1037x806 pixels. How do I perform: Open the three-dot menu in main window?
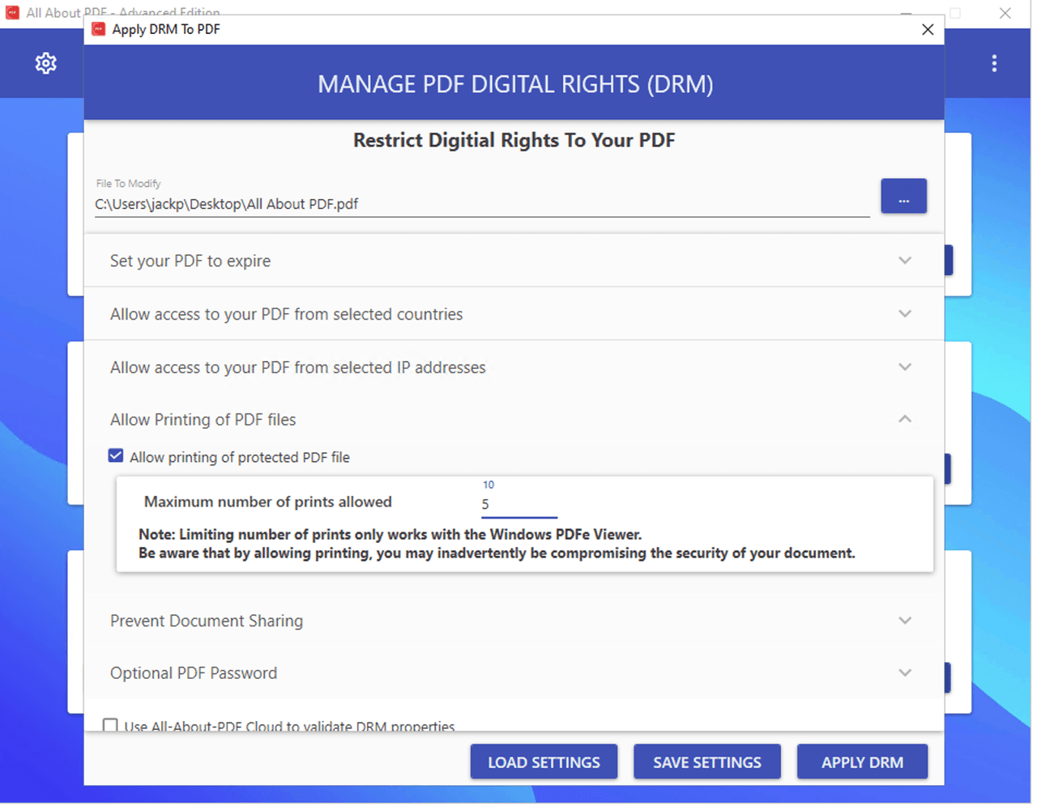pos(994,63)
